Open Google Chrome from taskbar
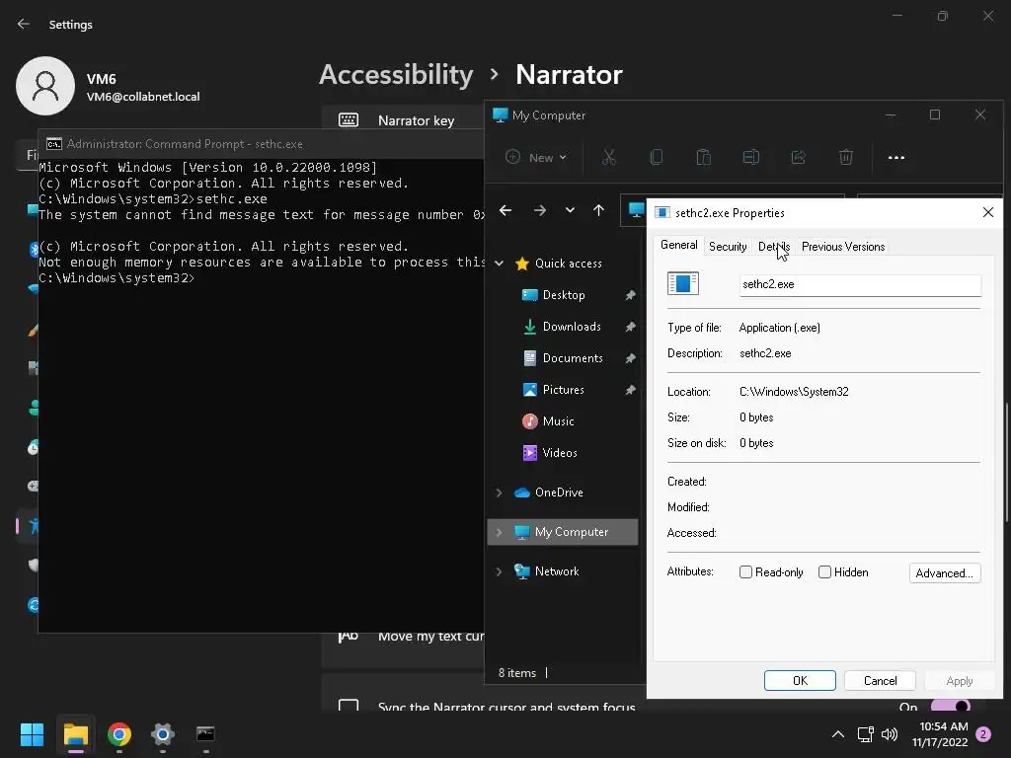 (119, 734)
